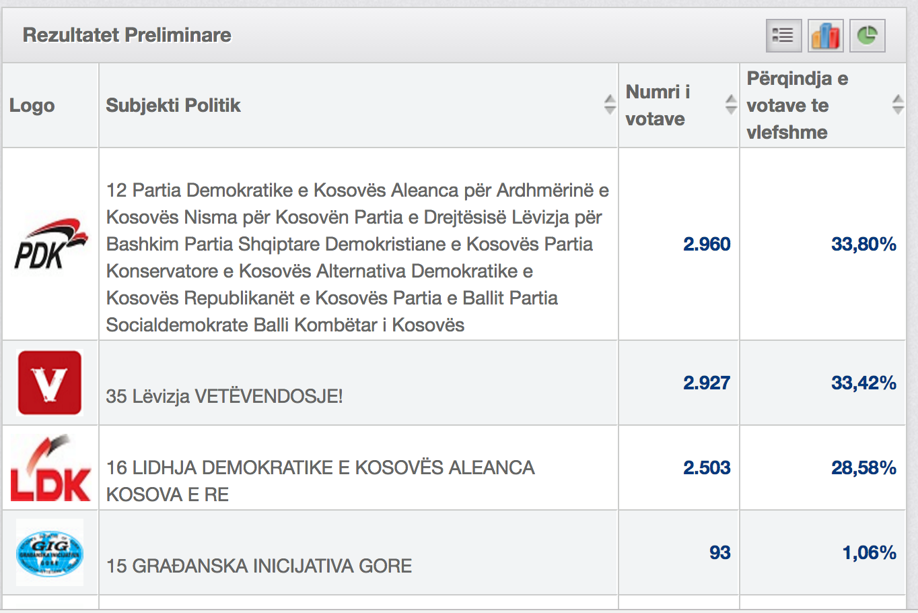
Task: Click the Partia Demokratike e Kosovës coalition text
Action: 357,257
